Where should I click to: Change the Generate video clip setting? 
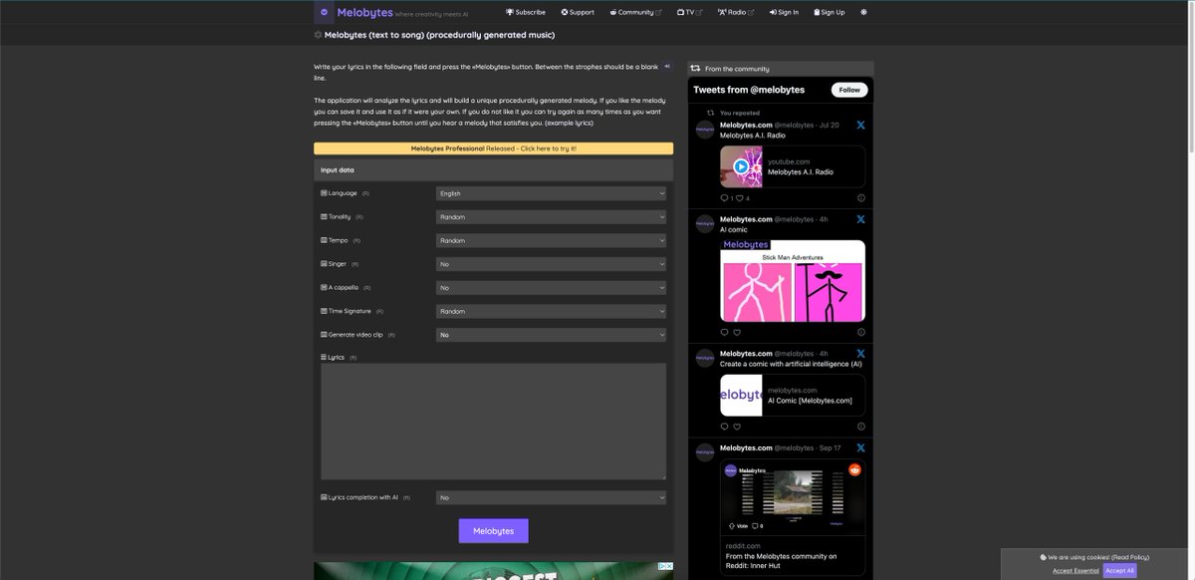pos(551,335)
